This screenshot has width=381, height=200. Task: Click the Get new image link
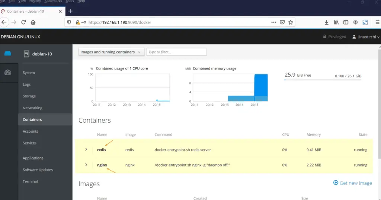click(352, 183)
